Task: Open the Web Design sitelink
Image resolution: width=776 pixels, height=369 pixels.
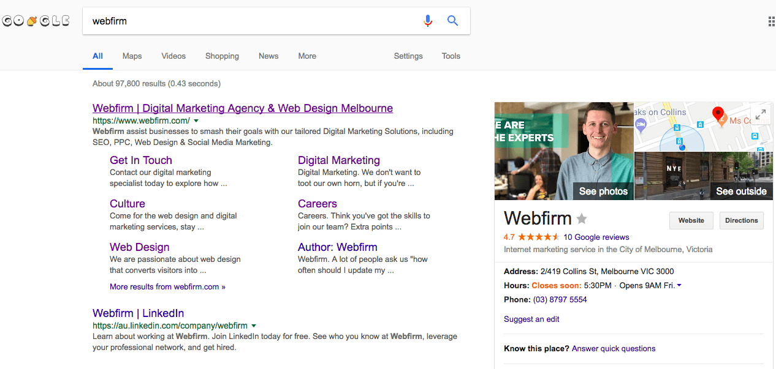Action: 140,247
